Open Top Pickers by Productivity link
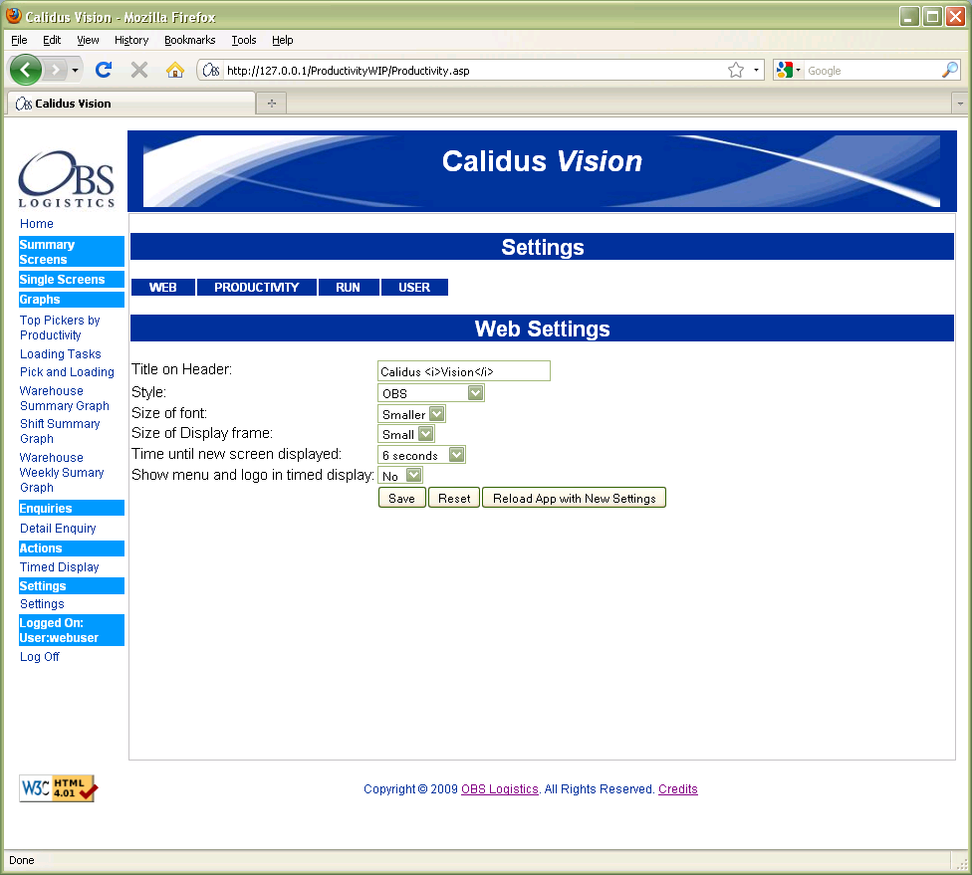This screenshot has height=875, width=972. tap(60, 328)
